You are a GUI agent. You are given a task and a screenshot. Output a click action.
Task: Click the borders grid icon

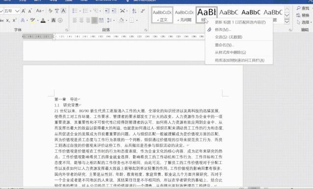coord(132,20)
